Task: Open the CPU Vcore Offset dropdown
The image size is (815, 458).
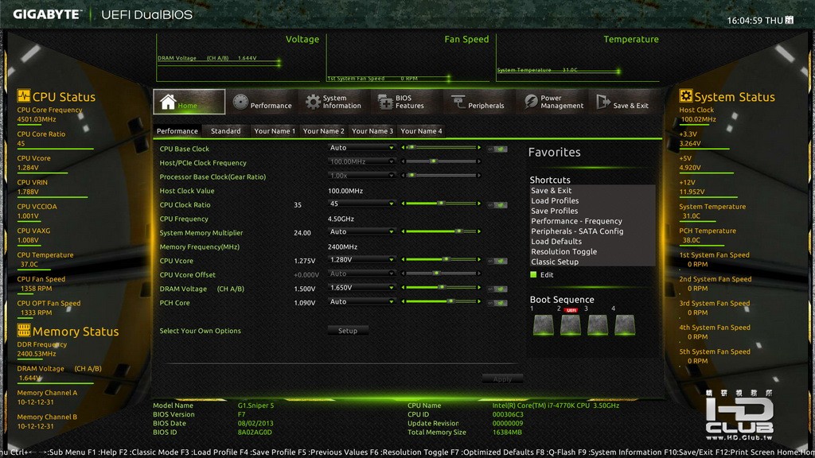Action: pos(361,274)
